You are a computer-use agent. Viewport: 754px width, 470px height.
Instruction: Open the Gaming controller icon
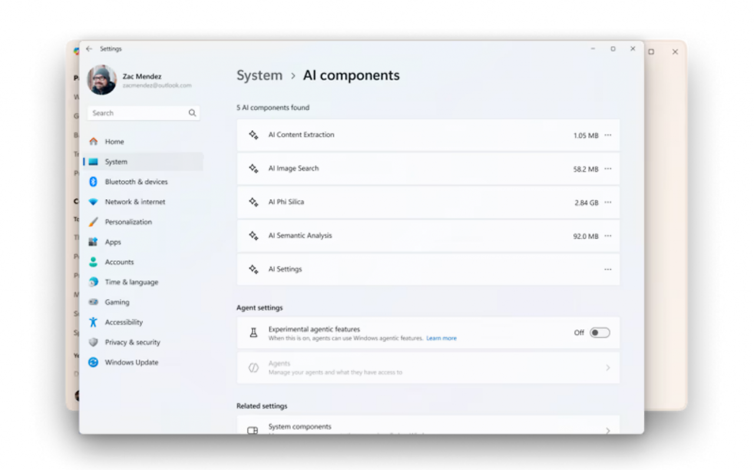tap(93, 302)
